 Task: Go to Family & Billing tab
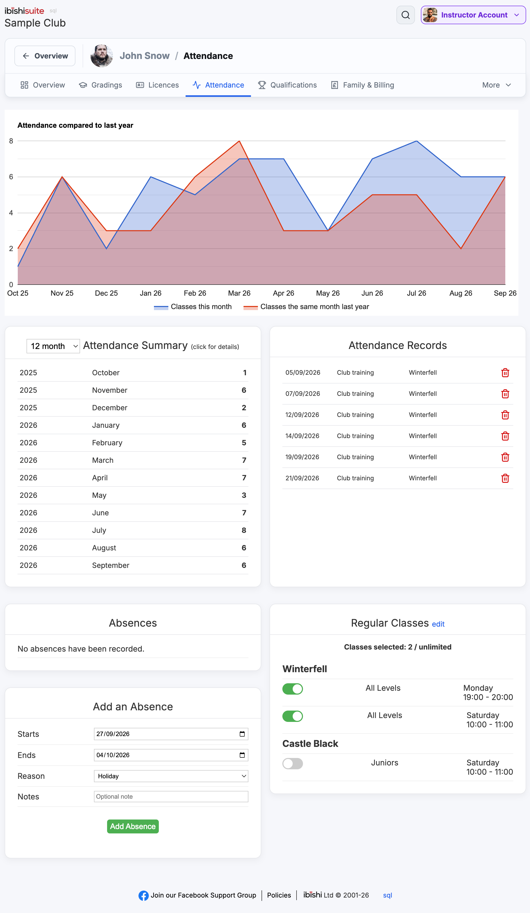[363, 85]
